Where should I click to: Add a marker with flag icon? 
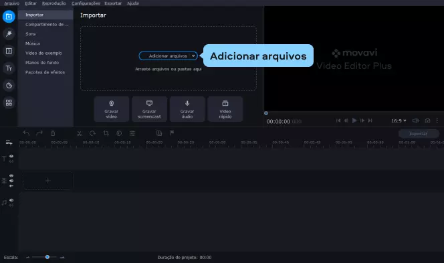(172, 133)
